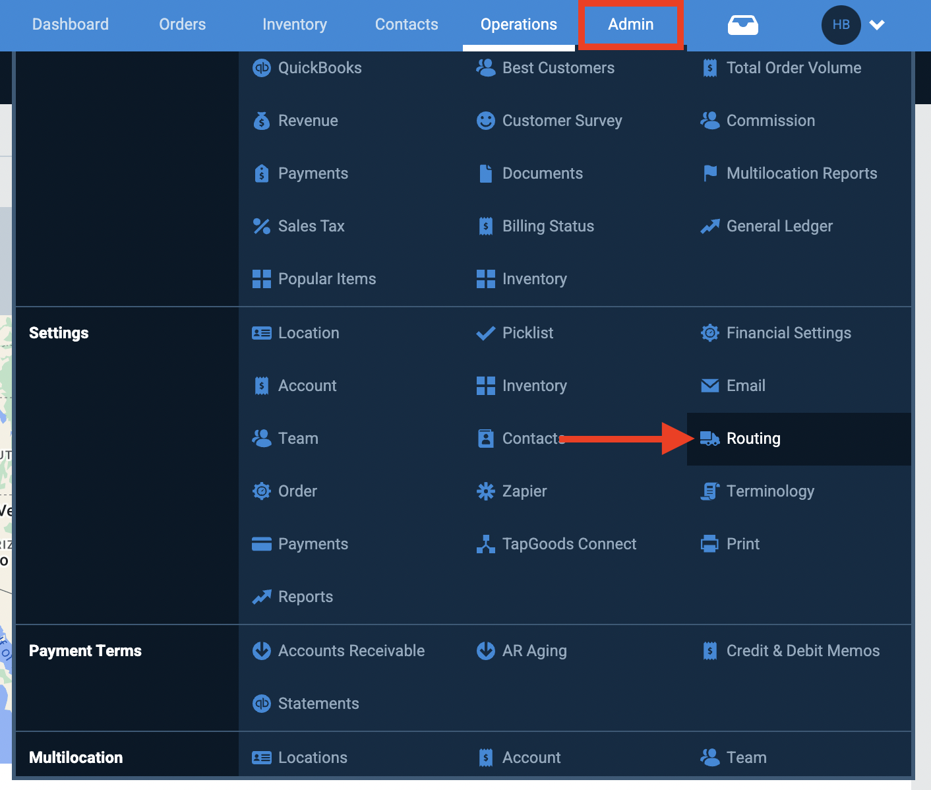Switch to the Orders tab
This screenshot has height=790, width=931.
(x=183, y=24)
